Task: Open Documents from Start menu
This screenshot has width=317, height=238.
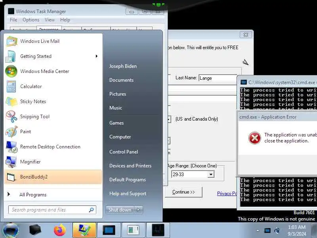Action: coord(121,80)
